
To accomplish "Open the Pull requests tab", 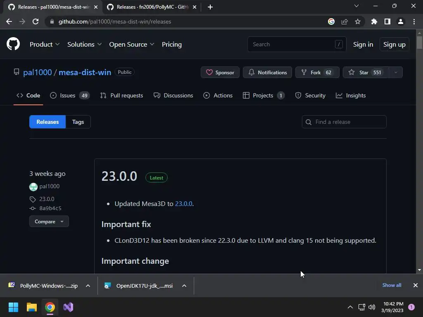I will click(121, 95).
